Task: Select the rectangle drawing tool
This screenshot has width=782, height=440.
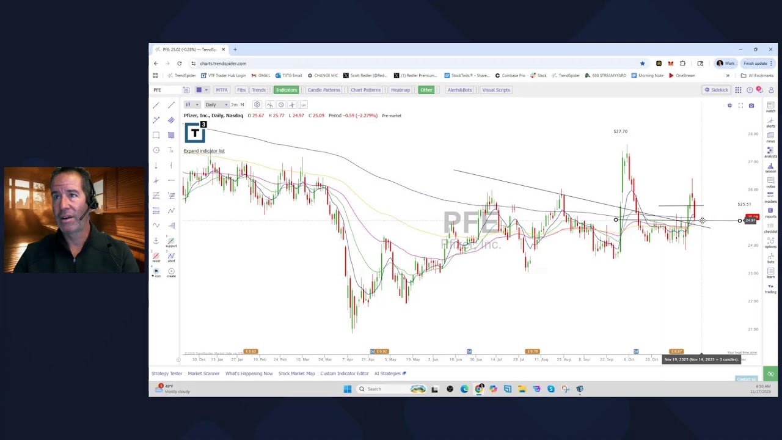Action: pos(156,135)
